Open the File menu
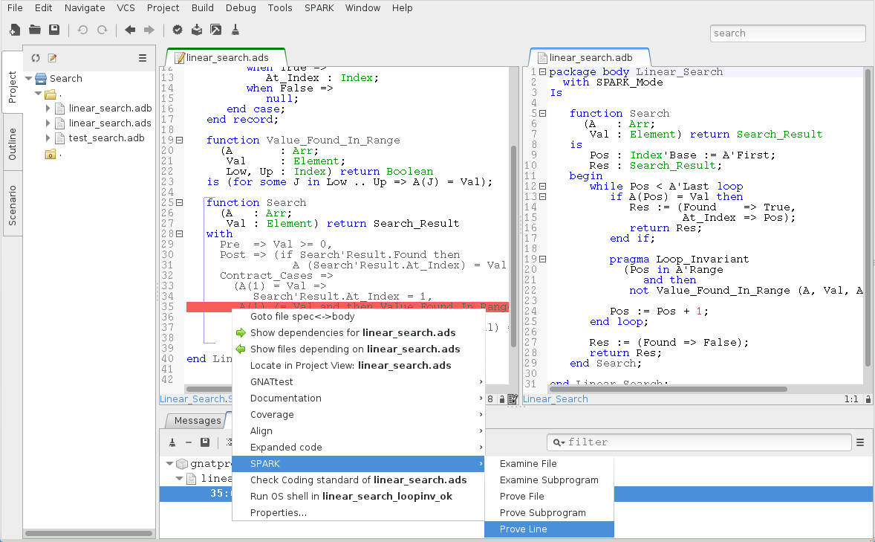The height and width of the screenshot is (542, 875). 15,8
